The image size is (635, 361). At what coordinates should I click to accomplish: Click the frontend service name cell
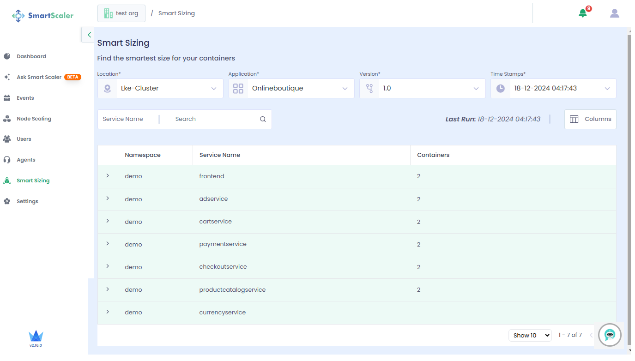click(x=212, y=176)
